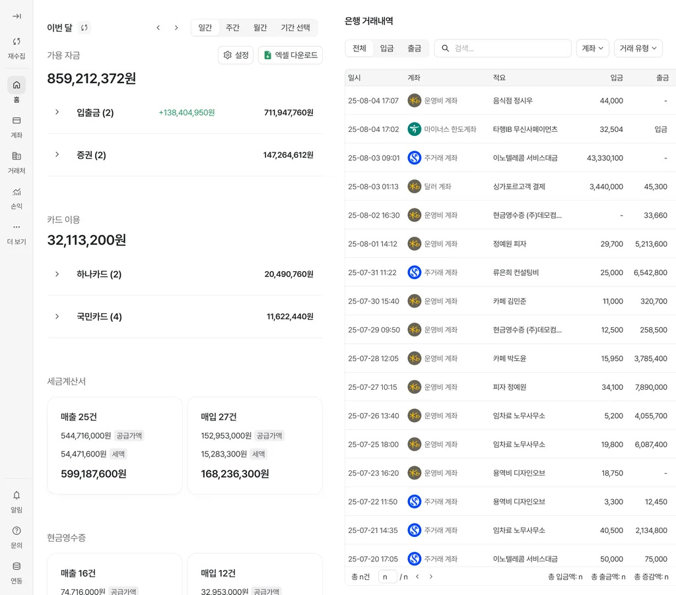Image resolution: width=676 pixels, height=595 pixels.
Task: Open the 계좌 accounts sidebar icon
Action: tap(17, 121)
